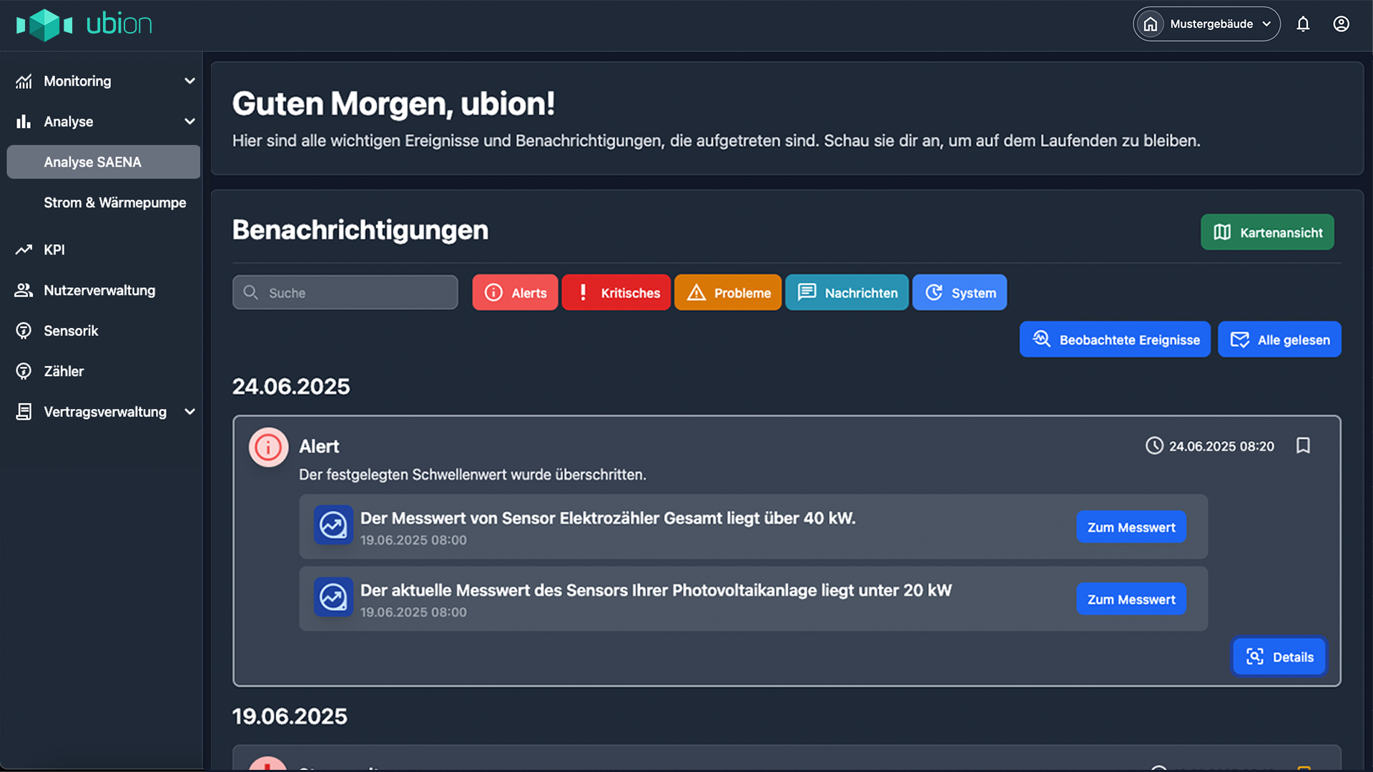Click the red Alert info icon

click(x=268, y=447)
